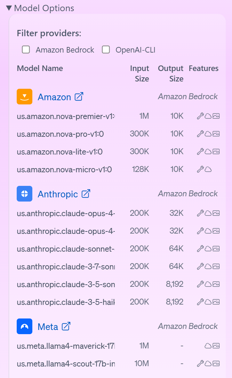
Task: Click the Input Size column header
Action: point(140,73)
